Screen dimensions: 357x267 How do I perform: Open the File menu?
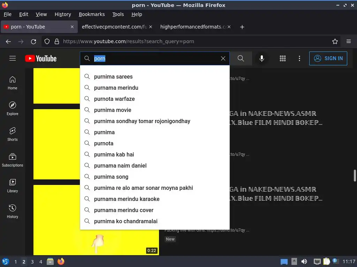coord(8,14)
